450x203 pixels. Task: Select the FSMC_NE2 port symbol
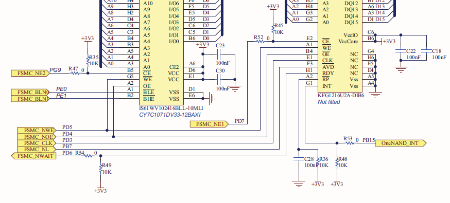click(x=30, y=73)
